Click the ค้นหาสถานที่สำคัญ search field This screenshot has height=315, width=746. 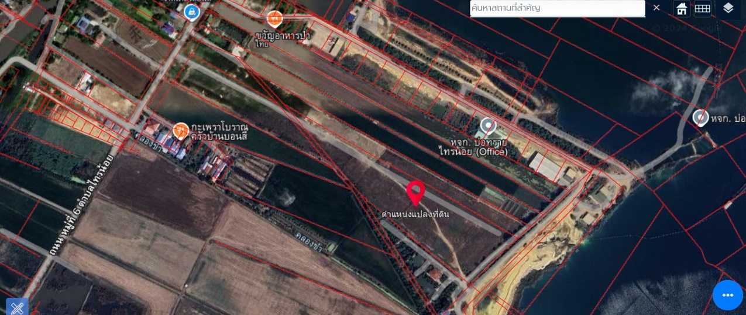pos(556,8)
